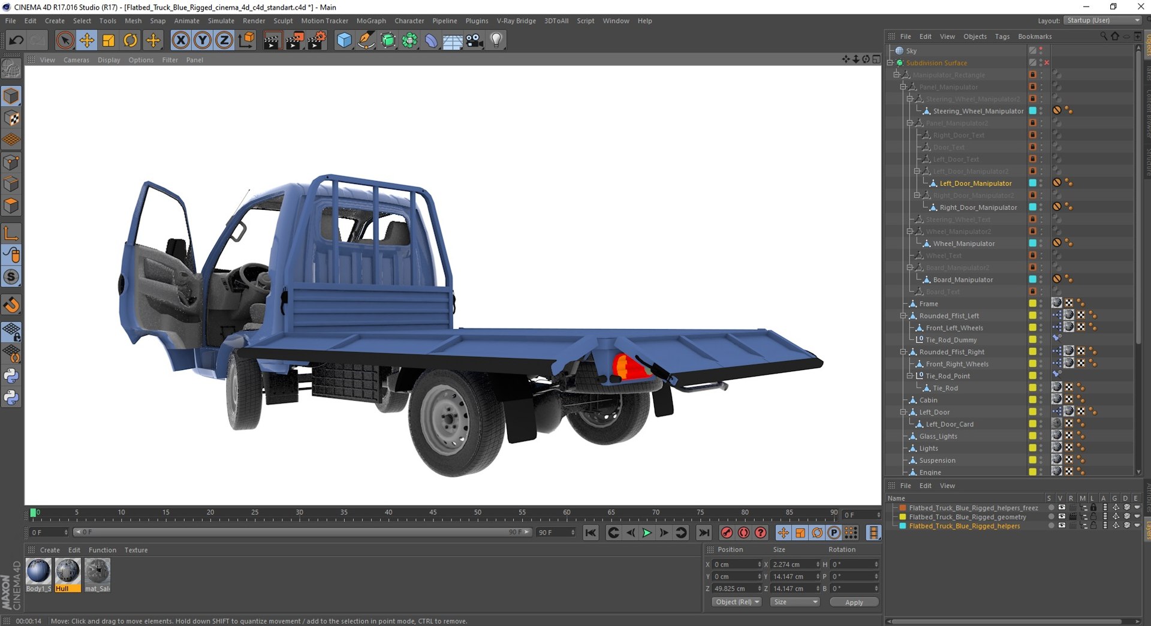Toggle Y axis lock
Image resolution: width=1151 pixels, height=626 pixels.
coord(203,40)
